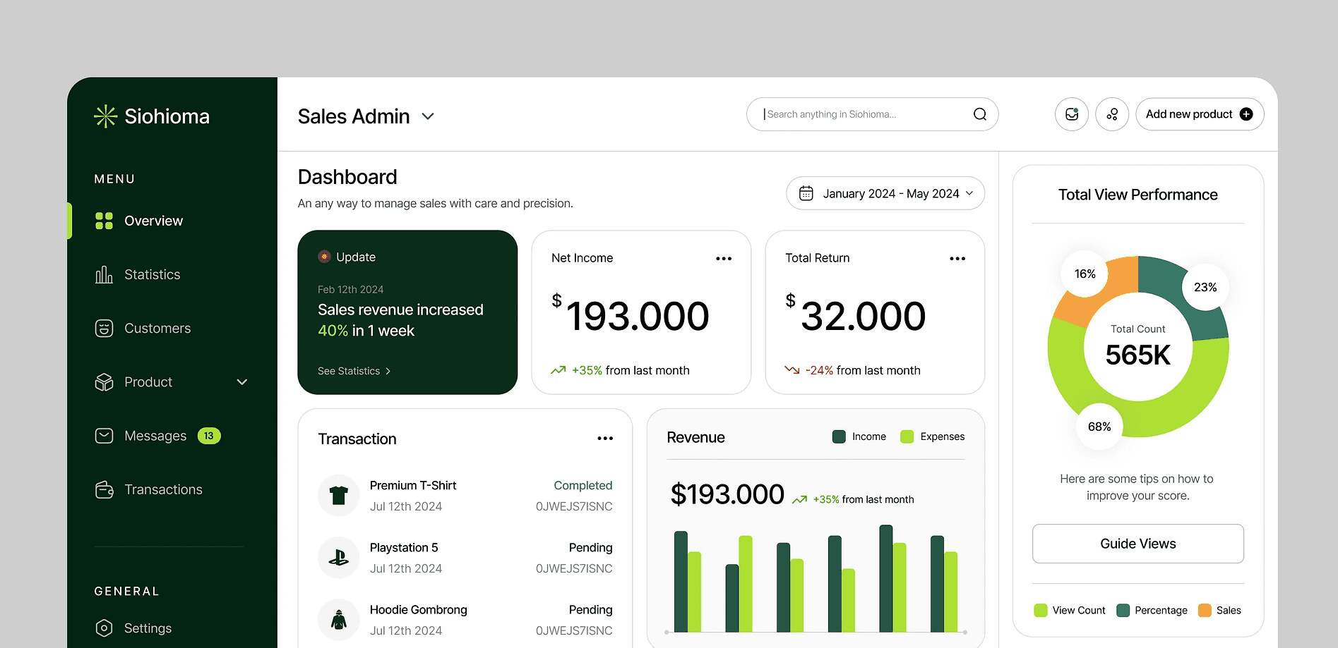Image resolution: width=1338 pixels, height=648 pixels.
Task: Click the Siohioma star logo icon
Action: pyautogui.click(x=105, y=116)
